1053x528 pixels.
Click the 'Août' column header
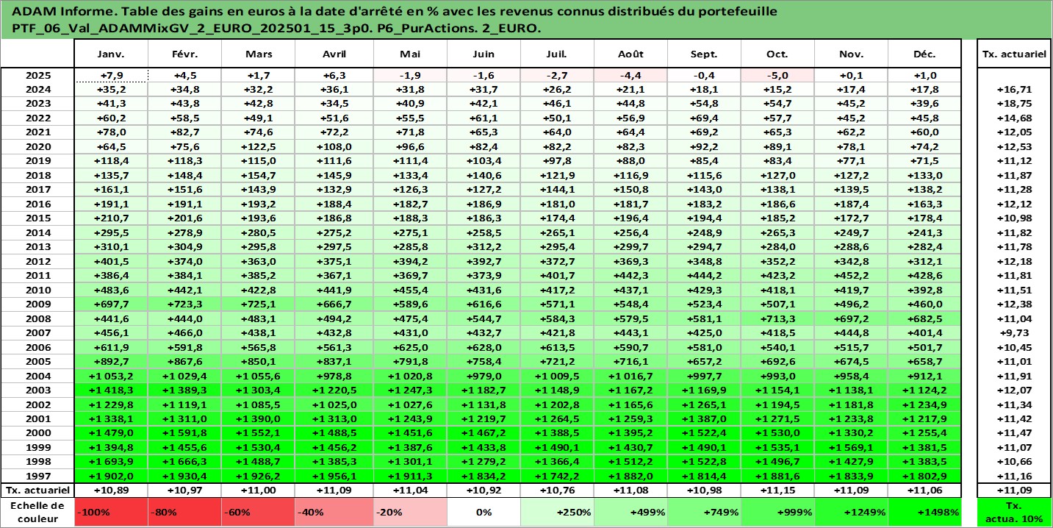pyautogui.click(x=630, y=54)
